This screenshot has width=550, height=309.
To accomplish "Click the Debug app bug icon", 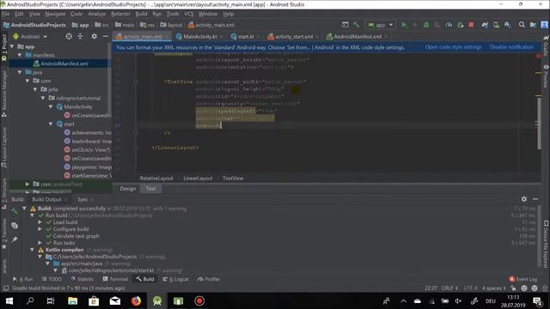I will pyautogui.click(x=426, y=25).
